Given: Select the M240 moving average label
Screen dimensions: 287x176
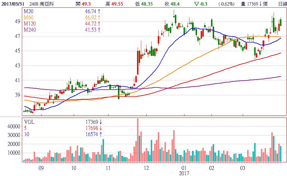Looking at the screenshot, I should tap(30, 30).
